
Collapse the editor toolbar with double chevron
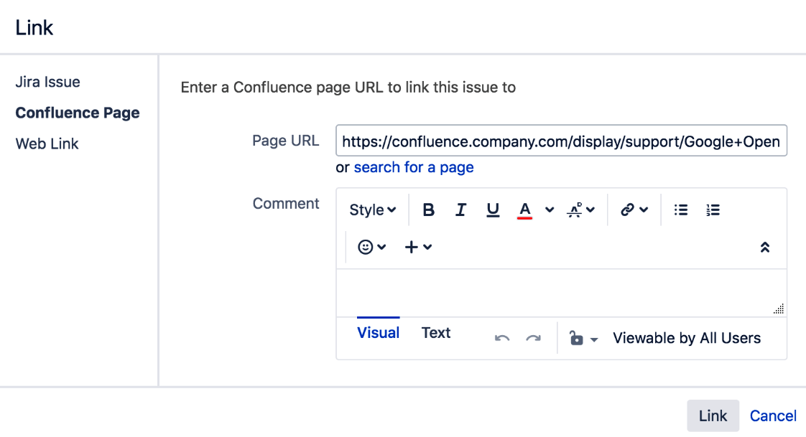[x=765, y=248]
